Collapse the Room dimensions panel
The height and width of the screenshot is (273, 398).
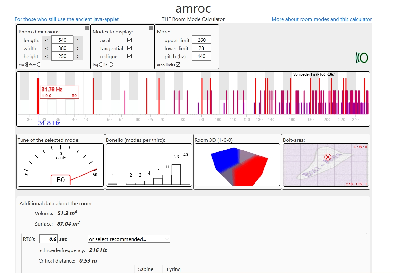(x=87, y=28)
